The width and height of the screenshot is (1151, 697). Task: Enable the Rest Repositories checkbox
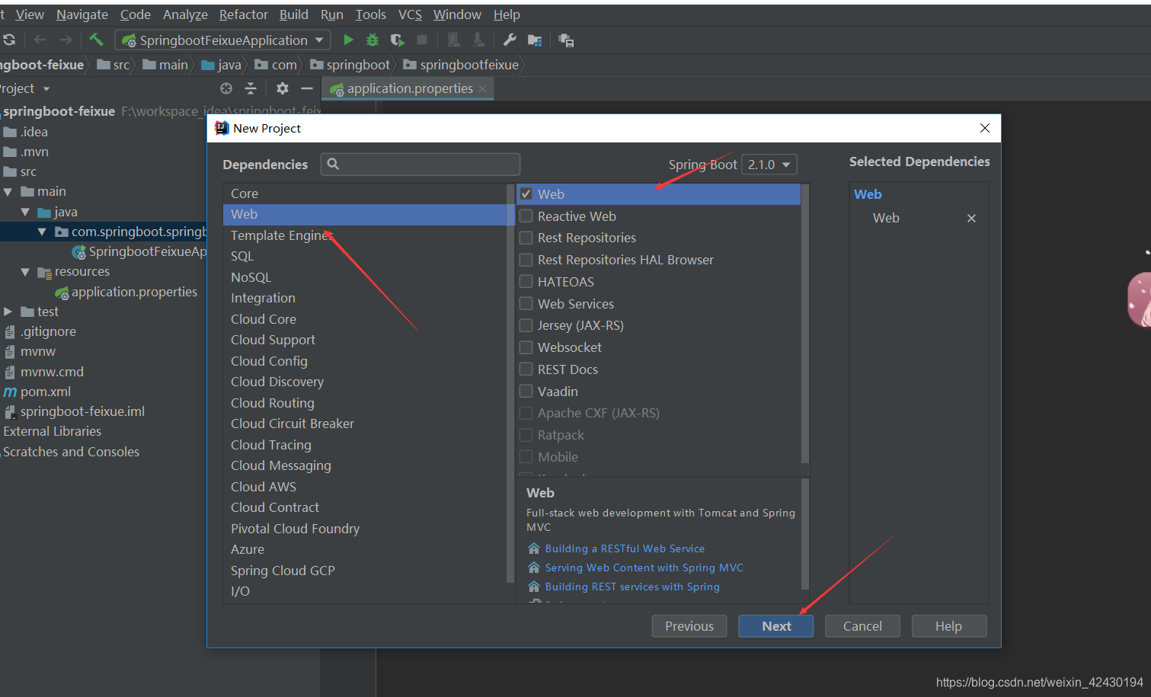(x=526, y=238)
